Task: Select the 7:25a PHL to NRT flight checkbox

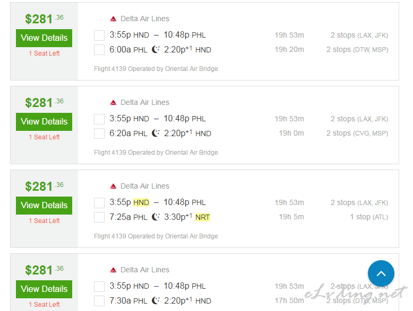Action: pyautogui.click(x=99, y=217)
